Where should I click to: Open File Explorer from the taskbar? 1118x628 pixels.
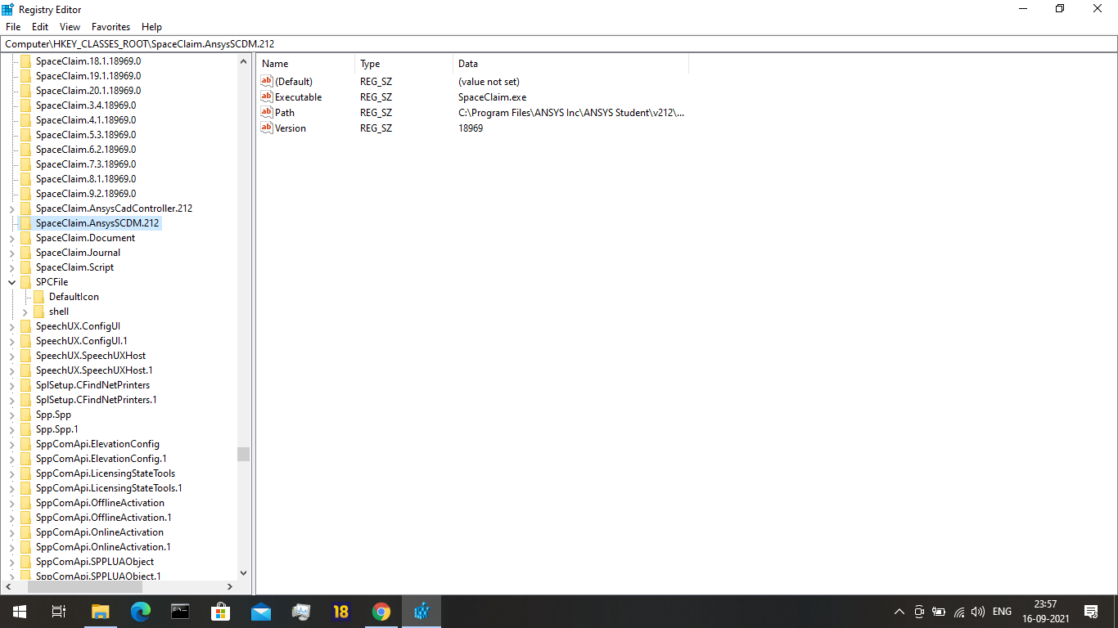[x=101, y=612]
